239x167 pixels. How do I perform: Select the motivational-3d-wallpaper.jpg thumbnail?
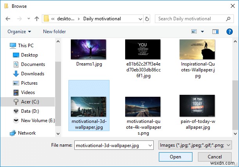coord(88,107)
